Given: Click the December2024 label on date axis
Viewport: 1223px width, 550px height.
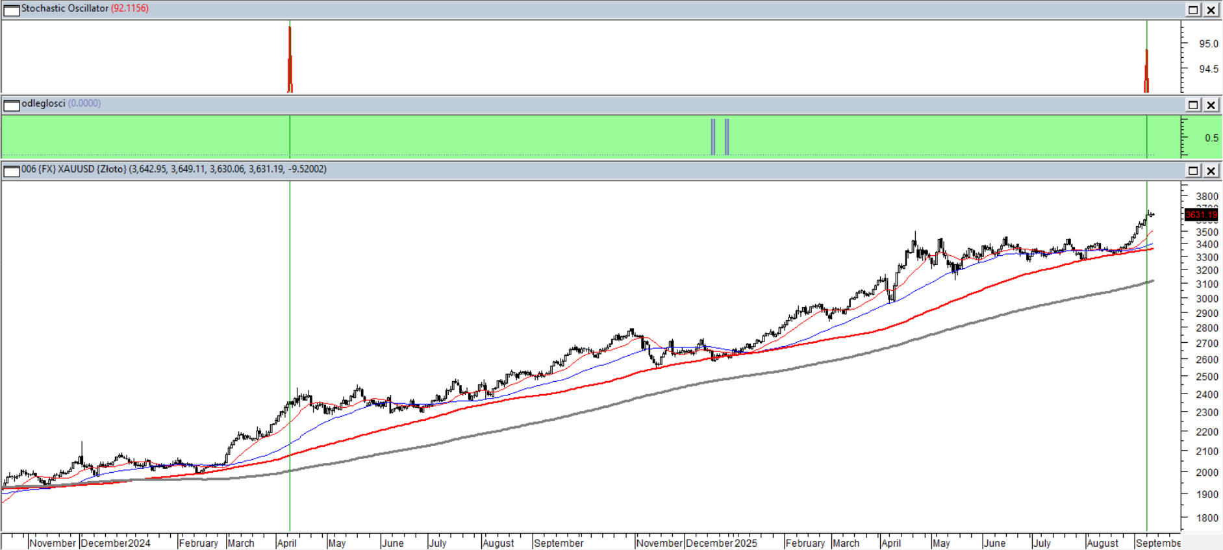Looking at the screenshot, I should [x=116, y=543].
